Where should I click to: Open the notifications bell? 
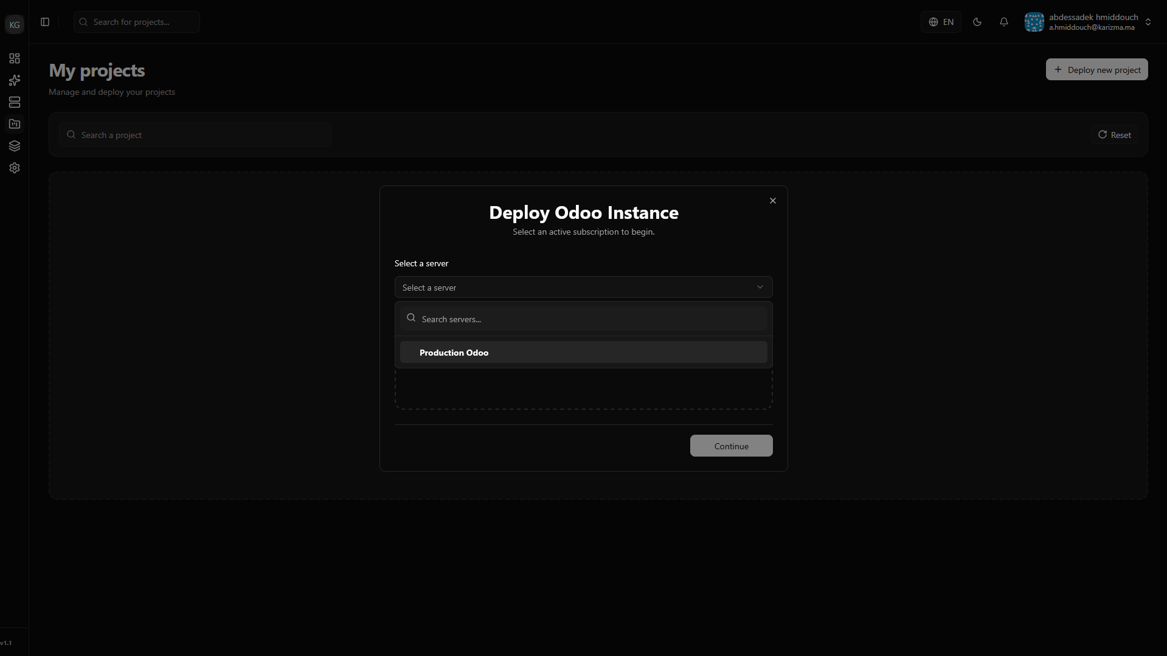click(1004, 22)
